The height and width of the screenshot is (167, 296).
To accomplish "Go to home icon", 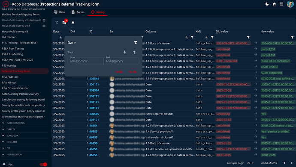I will pyautogui.click(x=274, y=4).
